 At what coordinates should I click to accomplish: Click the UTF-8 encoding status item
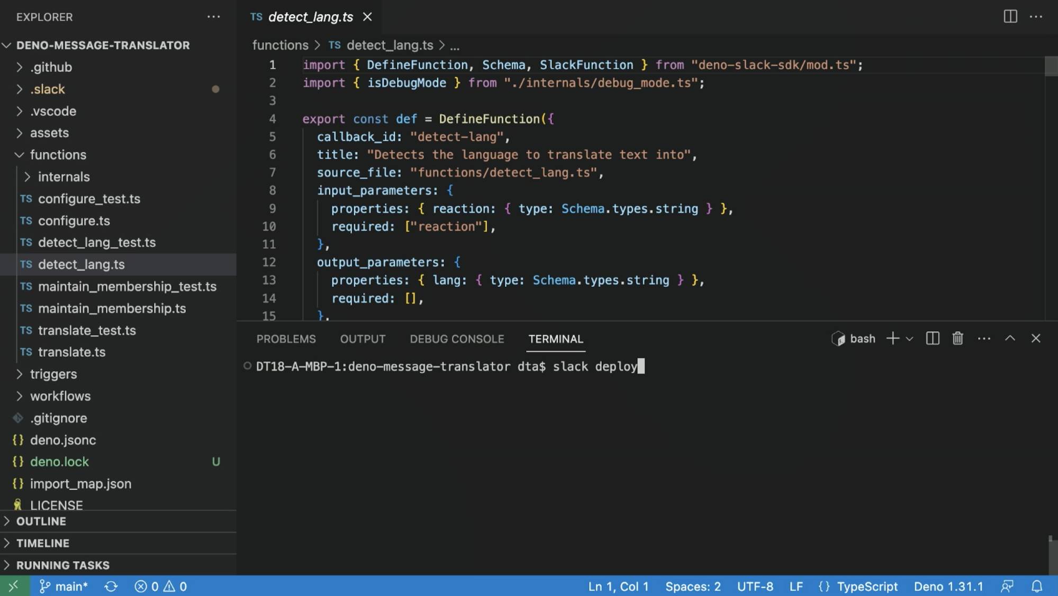(x=755, y=586)
